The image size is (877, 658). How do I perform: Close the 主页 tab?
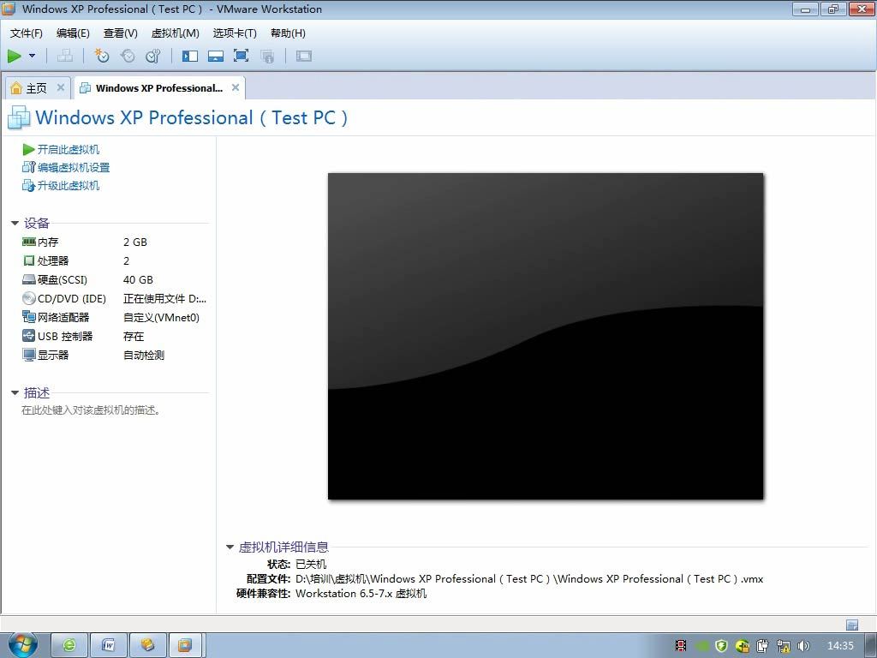pos(61,87)
